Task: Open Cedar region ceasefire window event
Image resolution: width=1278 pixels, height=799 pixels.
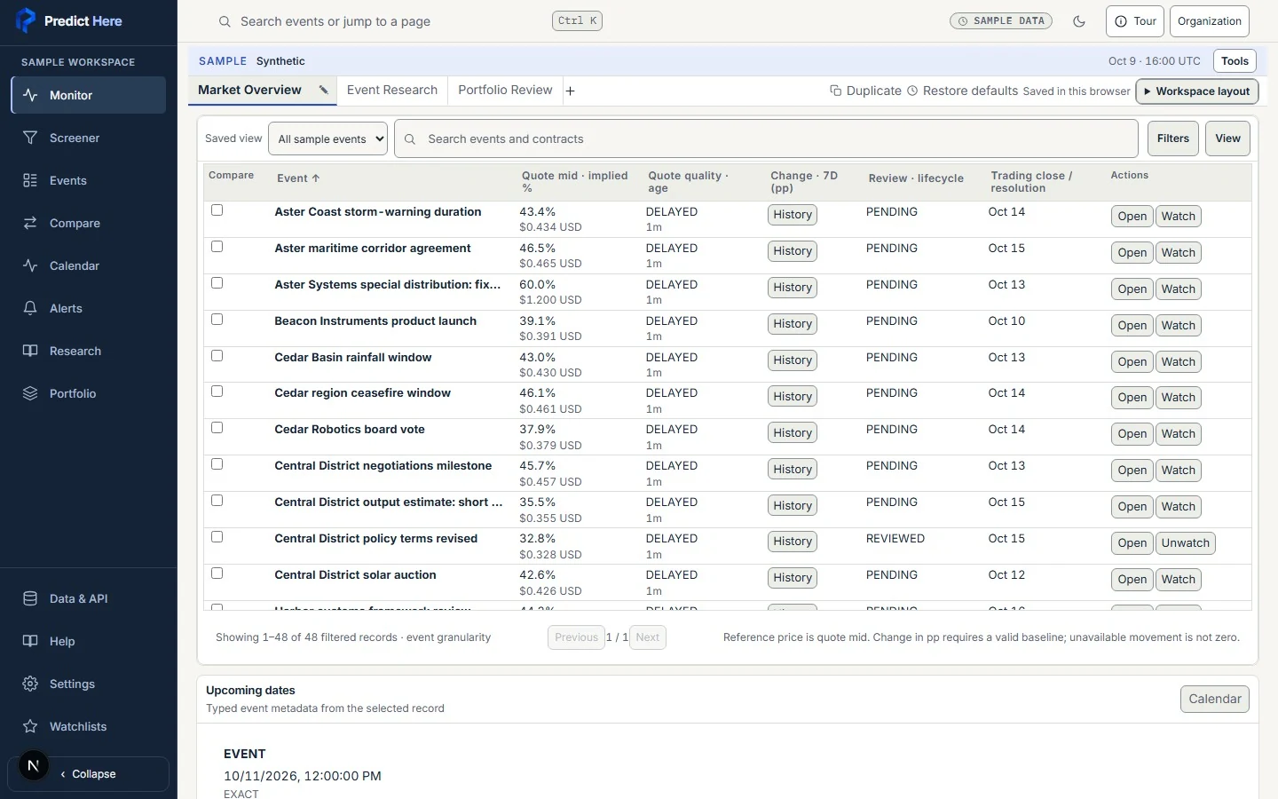Action: pos(1132,398)
